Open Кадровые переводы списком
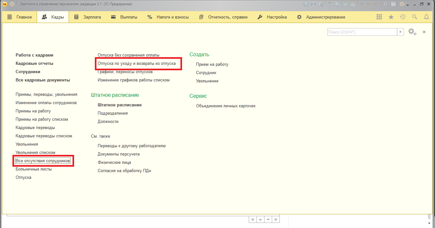This screenshot has width=435, height=228. tap(44, 136)
